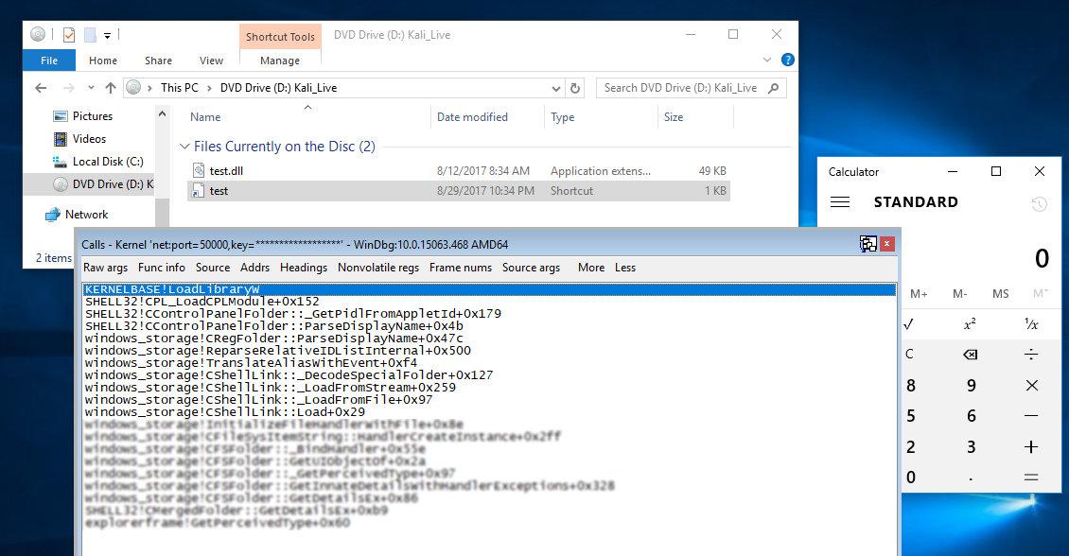This screenshot has width=1069, height=556.
Task: Select Pictures in the navigation pane
Action: [93, 116]
